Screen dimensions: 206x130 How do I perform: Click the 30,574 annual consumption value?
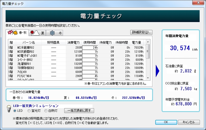coord(180,48)
